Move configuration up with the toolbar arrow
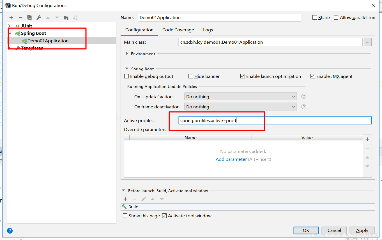Viewport: 382px width, 240px height. 48,18
